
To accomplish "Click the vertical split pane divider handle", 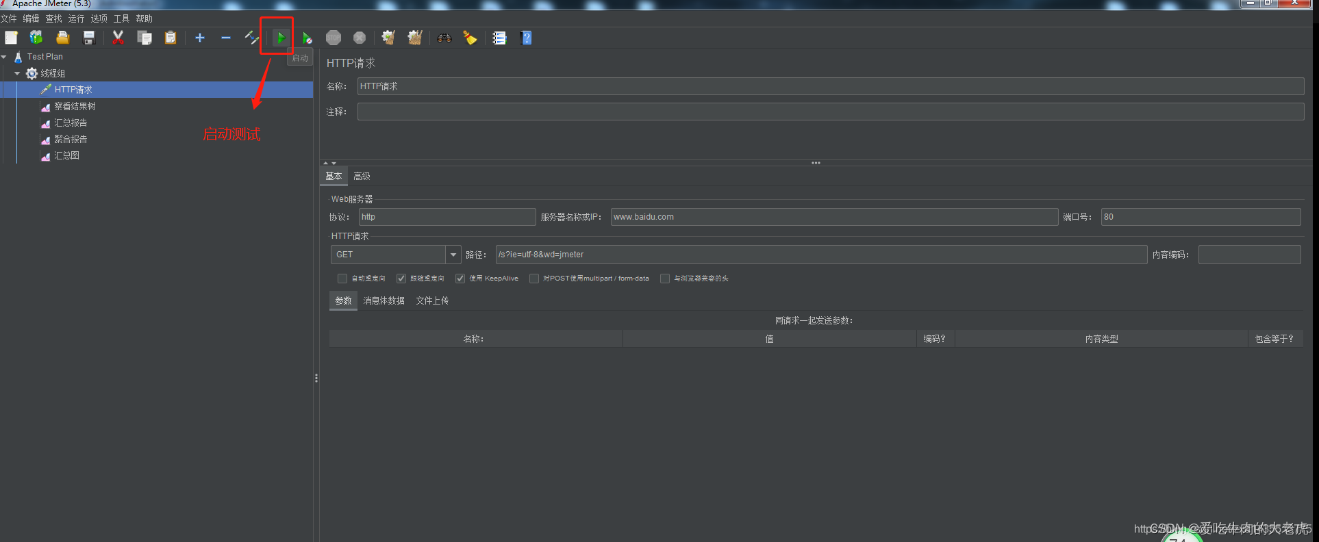I will click(x=316, y=378).
